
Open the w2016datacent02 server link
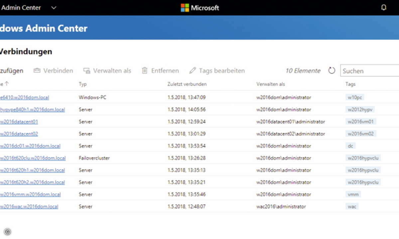(x=19, y=134)
